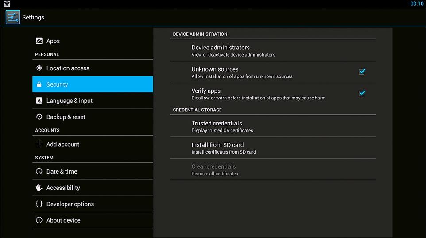Screen dimensions: 426x238
Task: Click the PERSONAL section header
Action: tap(47, 54)
